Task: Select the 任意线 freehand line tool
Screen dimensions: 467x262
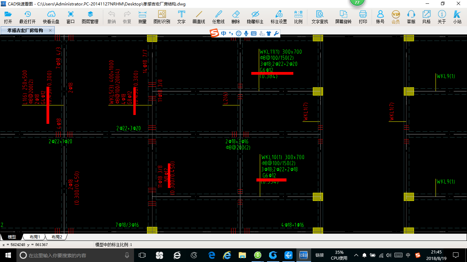Action: (218, 17)
